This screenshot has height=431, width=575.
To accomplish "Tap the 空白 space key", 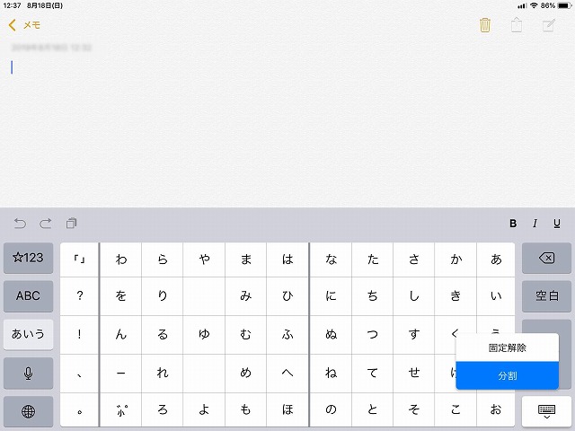I will (x=546, y=296).
